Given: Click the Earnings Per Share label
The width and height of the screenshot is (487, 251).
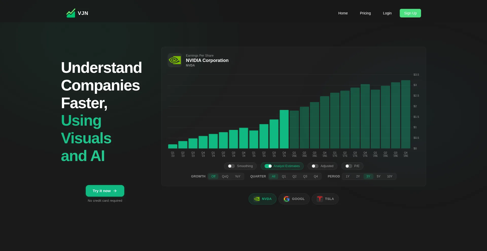Looking at the screenshot, I should click(200, 56).
